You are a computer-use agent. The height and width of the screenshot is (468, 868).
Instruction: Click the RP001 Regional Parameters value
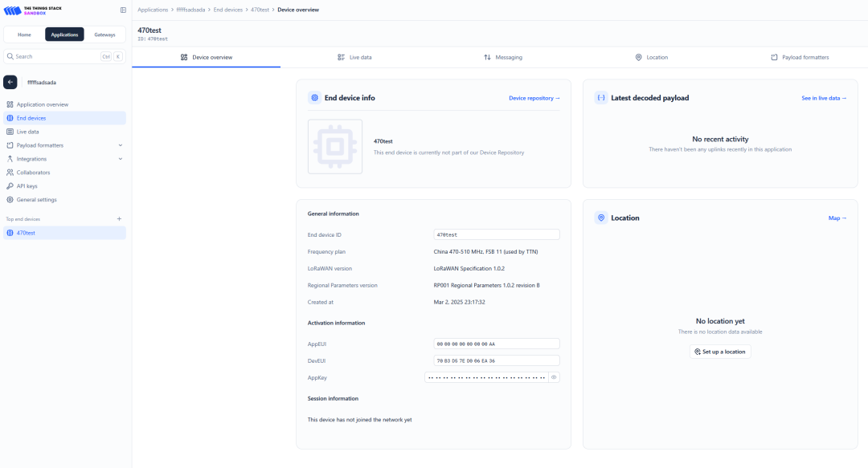(486, 286)
